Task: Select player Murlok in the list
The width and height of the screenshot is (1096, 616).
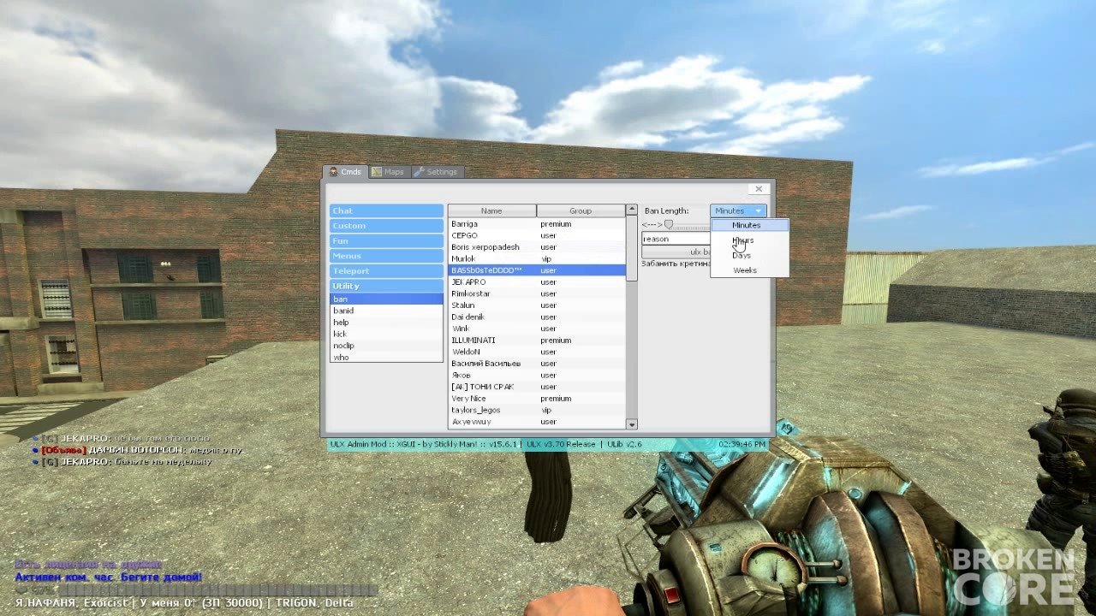Action: (537, 258)
